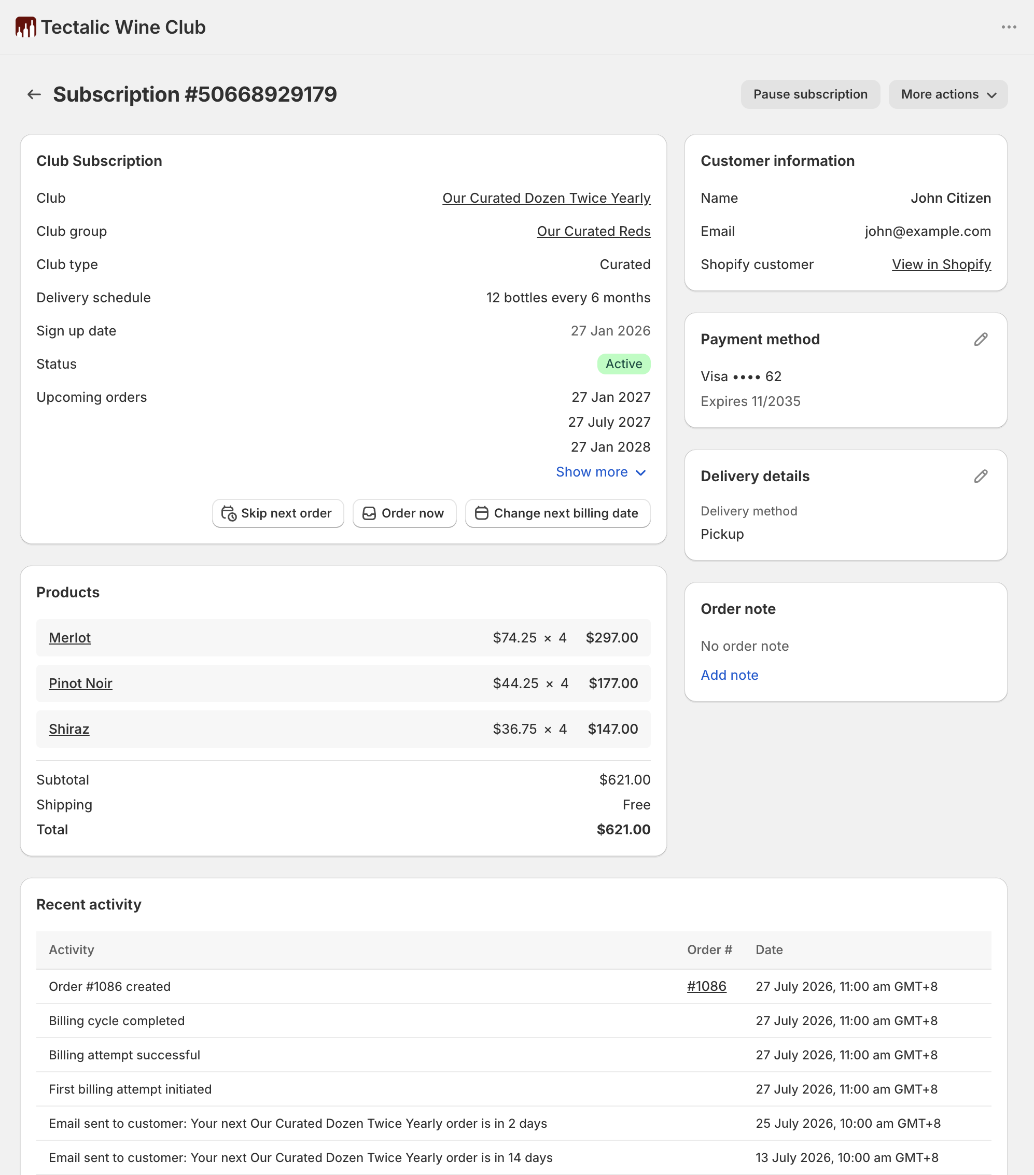Click the Billing cycle completed row

[513, 1020]
